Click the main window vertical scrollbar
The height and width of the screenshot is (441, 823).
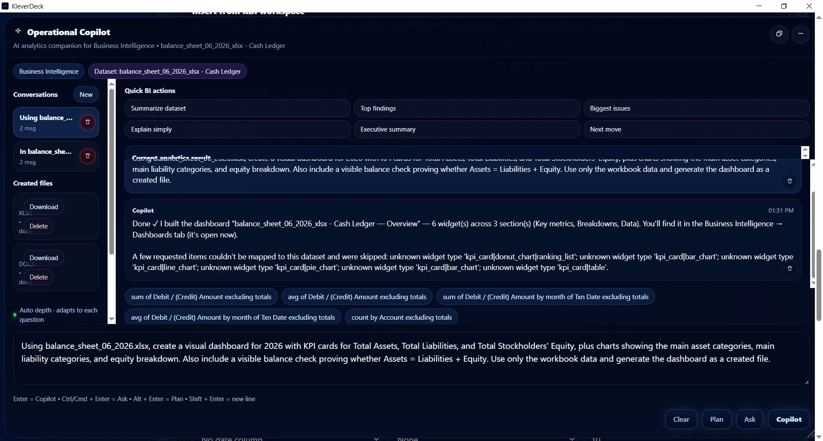pyautogui.click(x=819, y=285)
